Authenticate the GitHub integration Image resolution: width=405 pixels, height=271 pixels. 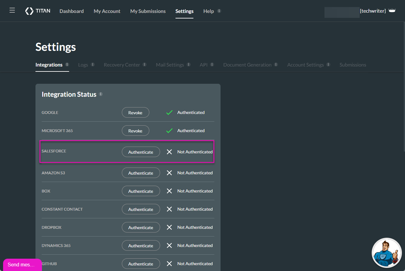point(141,264)
